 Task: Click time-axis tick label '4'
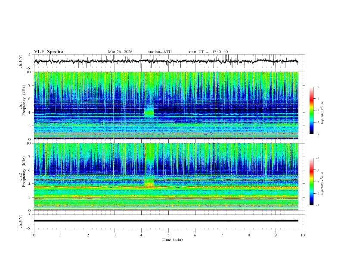pos(141,235)
